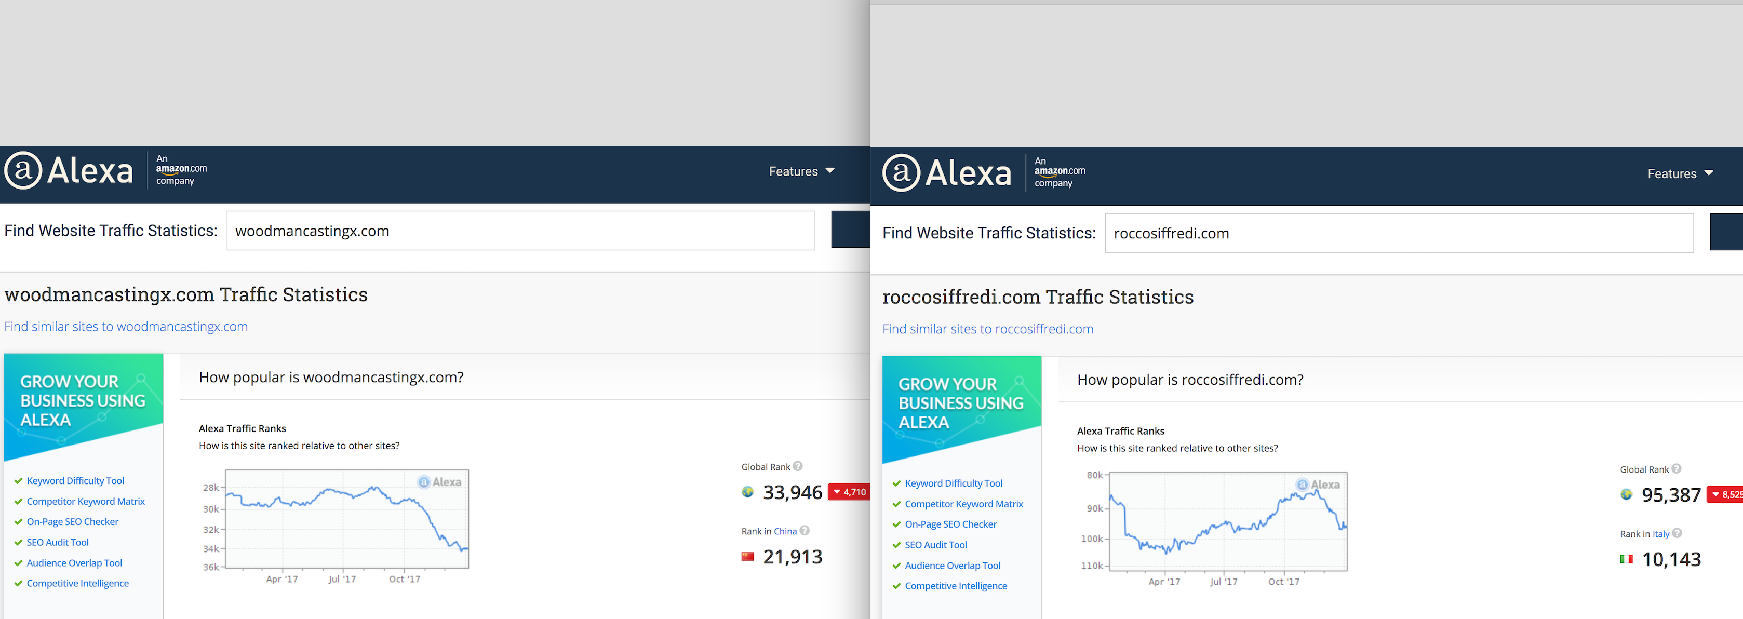Click search field containing woodmancastingx.com
The height and width of the screenshot is (619, 1743).
point(520,231)
